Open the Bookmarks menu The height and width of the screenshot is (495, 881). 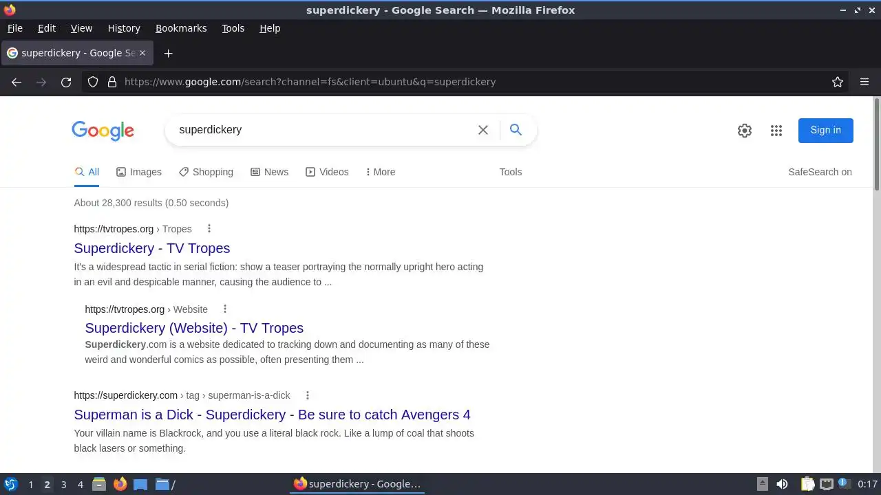(181, 28)
